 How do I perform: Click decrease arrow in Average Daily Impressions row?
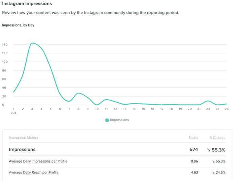[x=213, y=162]
